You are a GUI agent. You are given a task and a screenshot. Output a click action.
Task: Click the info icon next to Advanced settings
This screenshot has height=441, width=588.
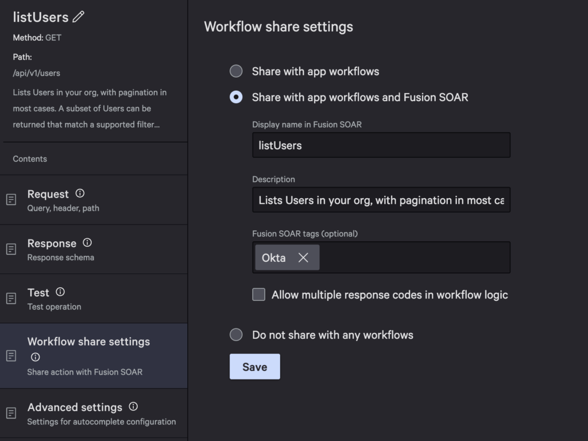coord(133,407)
